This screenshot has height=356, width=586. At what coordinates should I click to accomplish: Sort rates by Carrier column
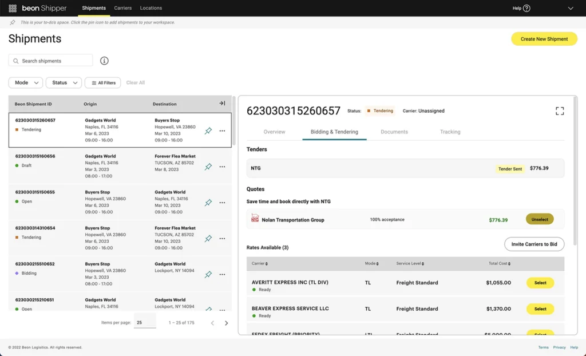[x=260, y=264]
